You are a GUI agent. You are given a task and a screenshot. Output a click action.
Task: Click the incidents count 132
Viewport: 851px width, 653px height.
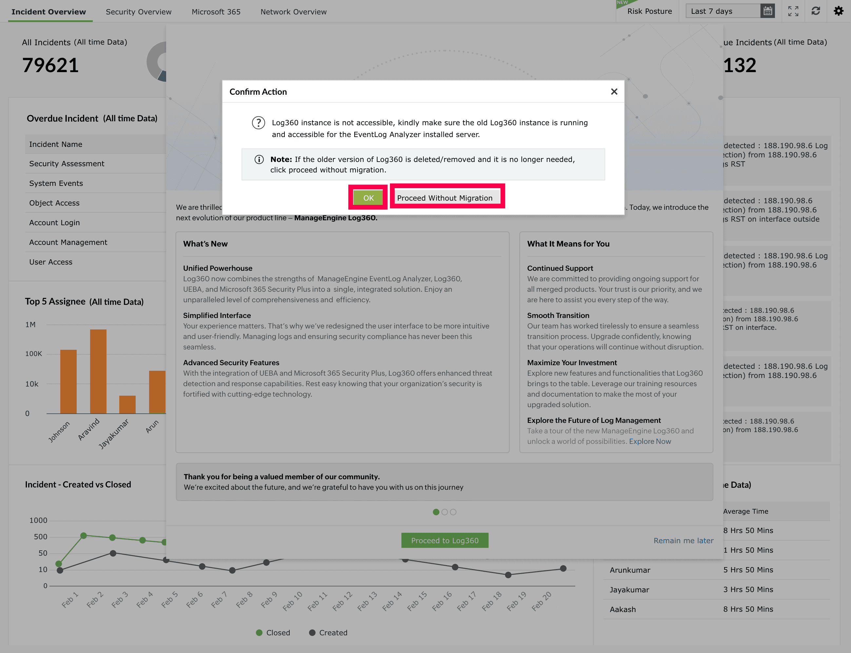point(740,65)
